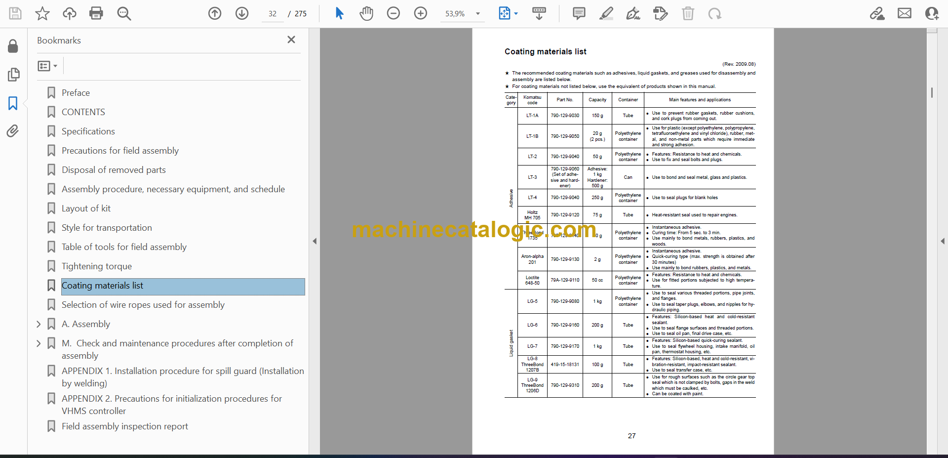Screen dimensions: 948x458
Task: Go to Specifications bookmark
Action: coord(88,131)
